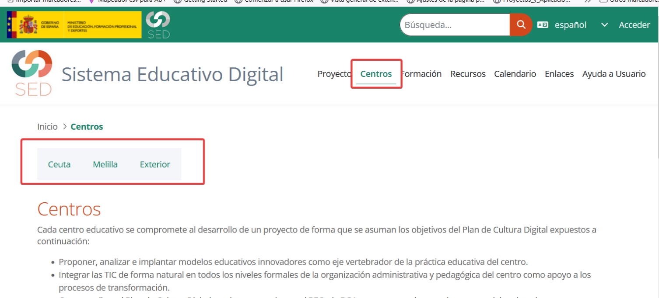Click the Acceder login link
Screen dimensions: 659x298
coord(634,25)
